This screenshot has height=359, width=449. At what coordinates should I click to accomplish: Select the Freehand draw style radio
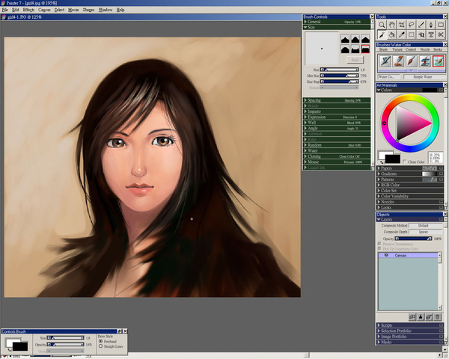101,341
